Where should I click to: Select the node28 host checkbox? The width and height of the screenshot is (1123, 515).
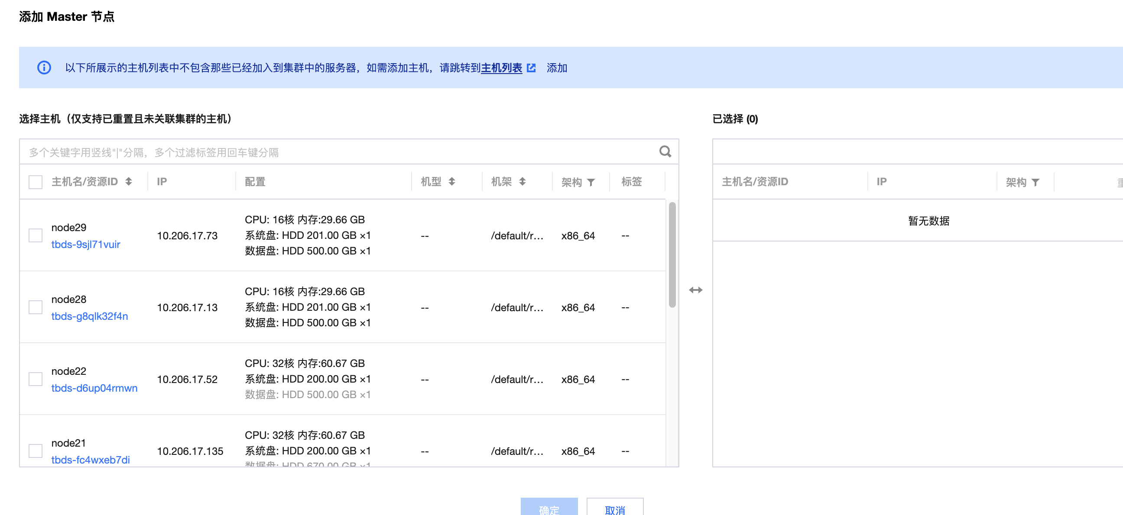[x=36, y=307]
